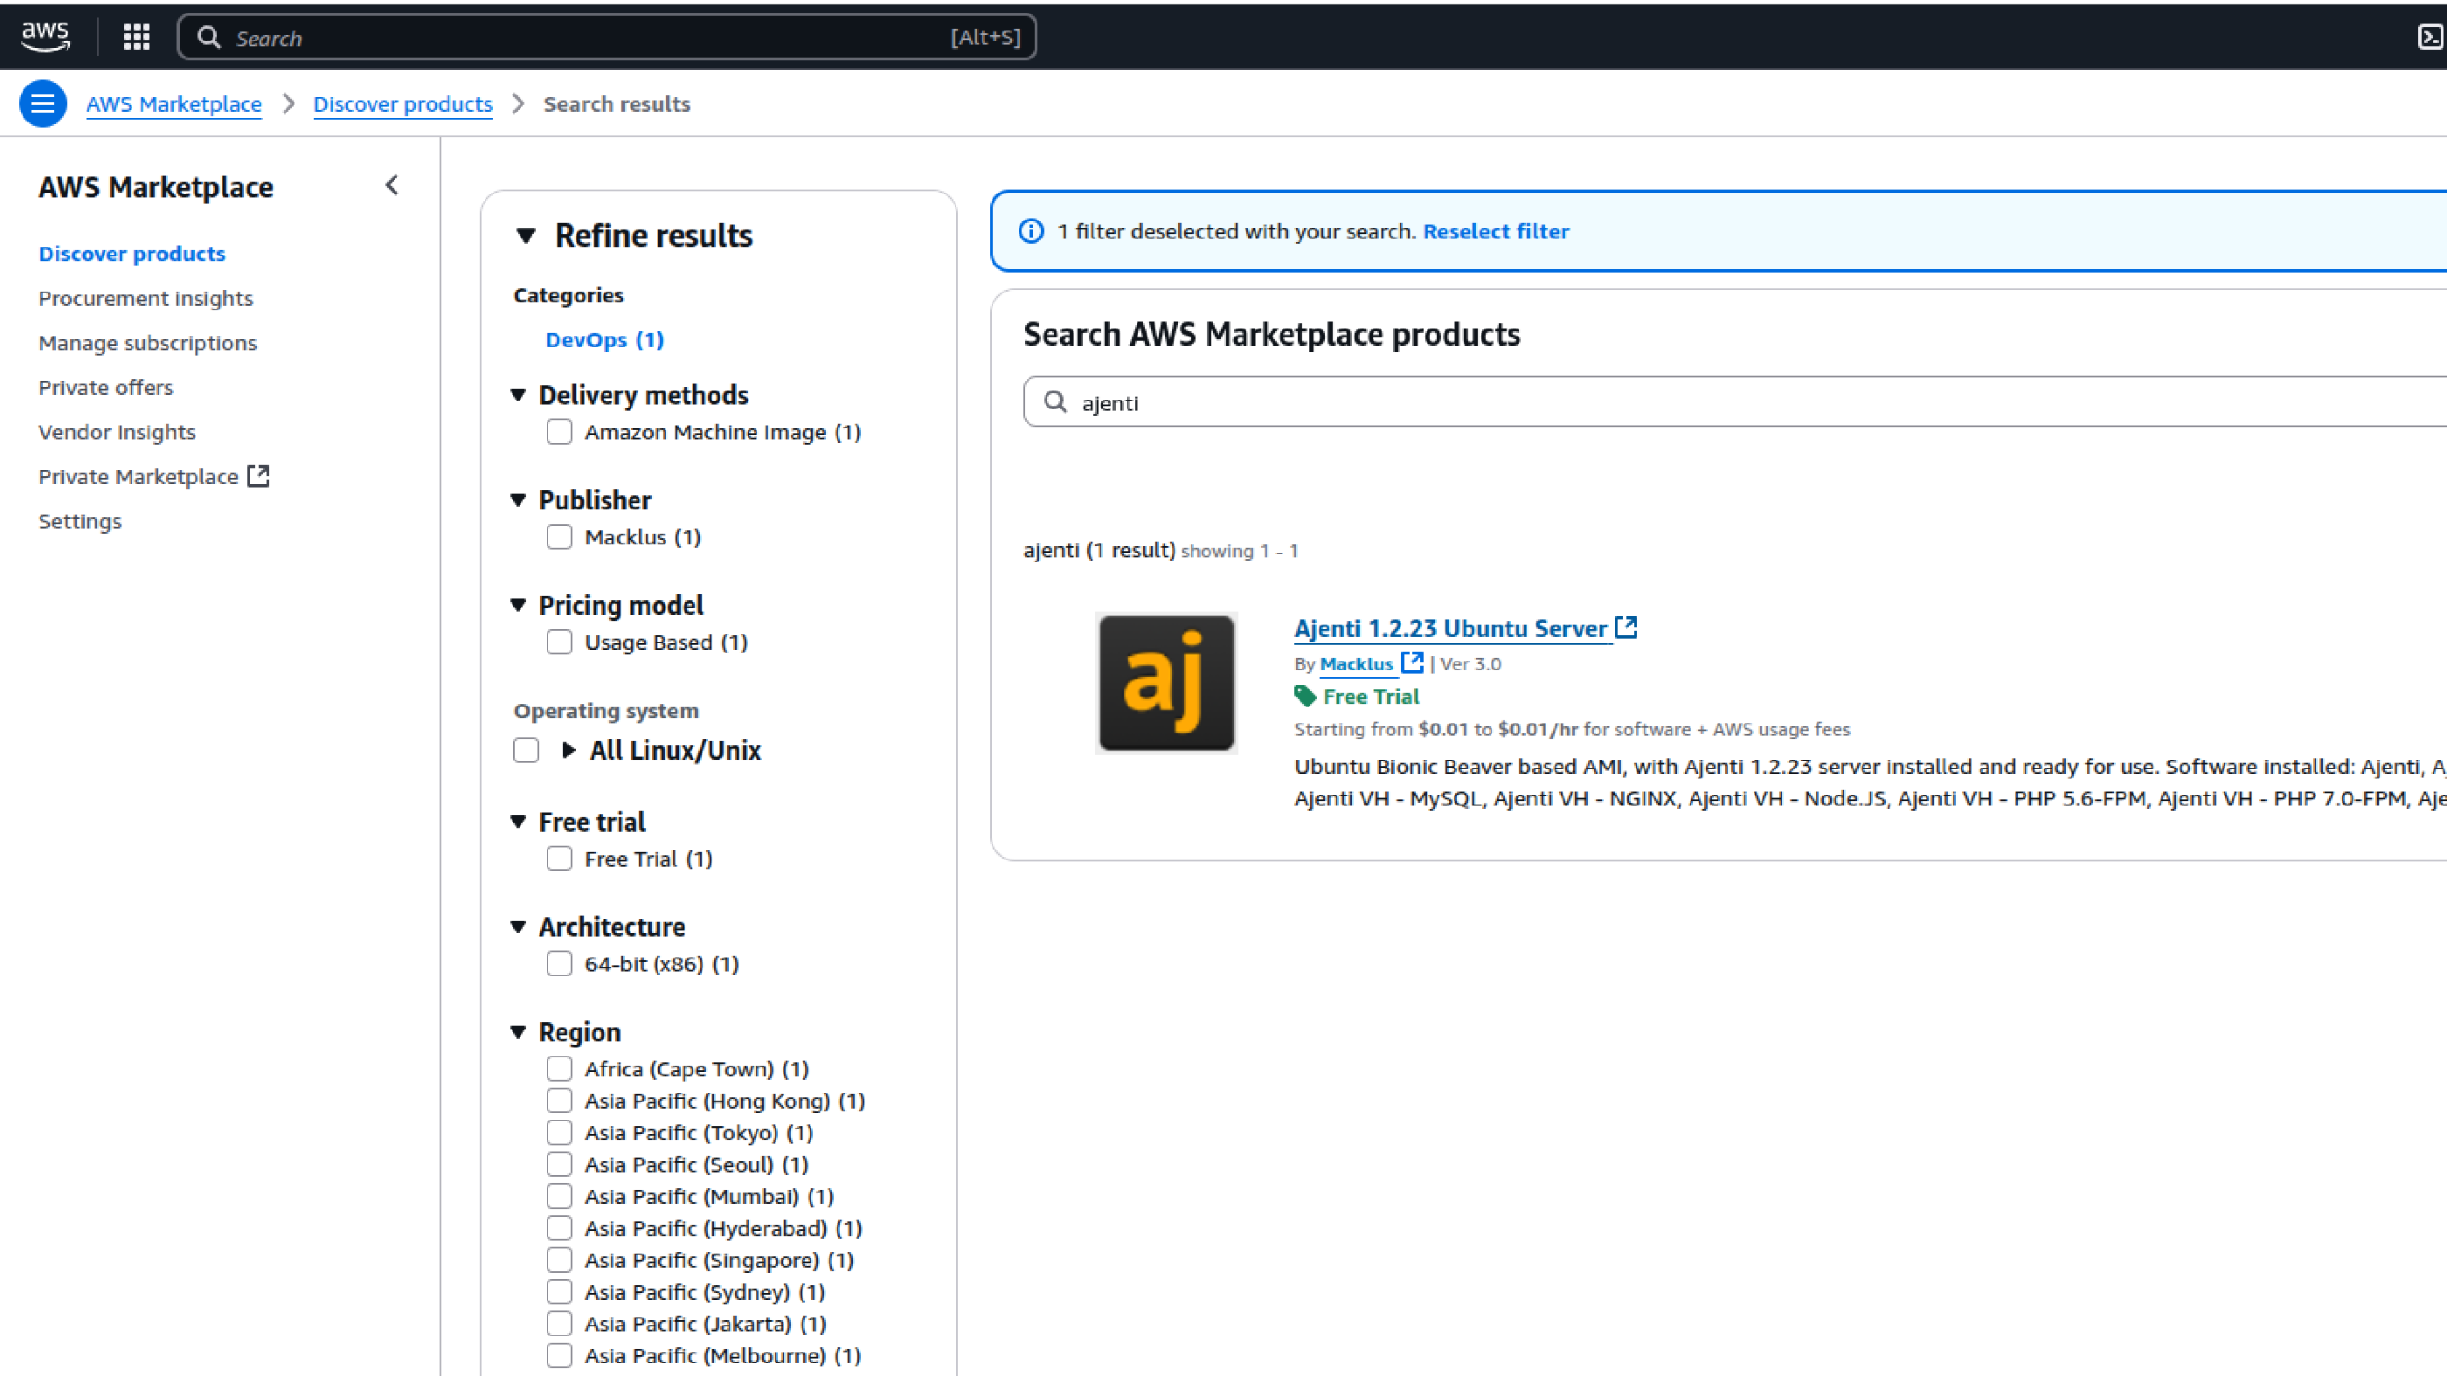2447x1376 pixels.
Task: Check the Asia Pacific (Tokyo) region
Action: pos(559,1132)
